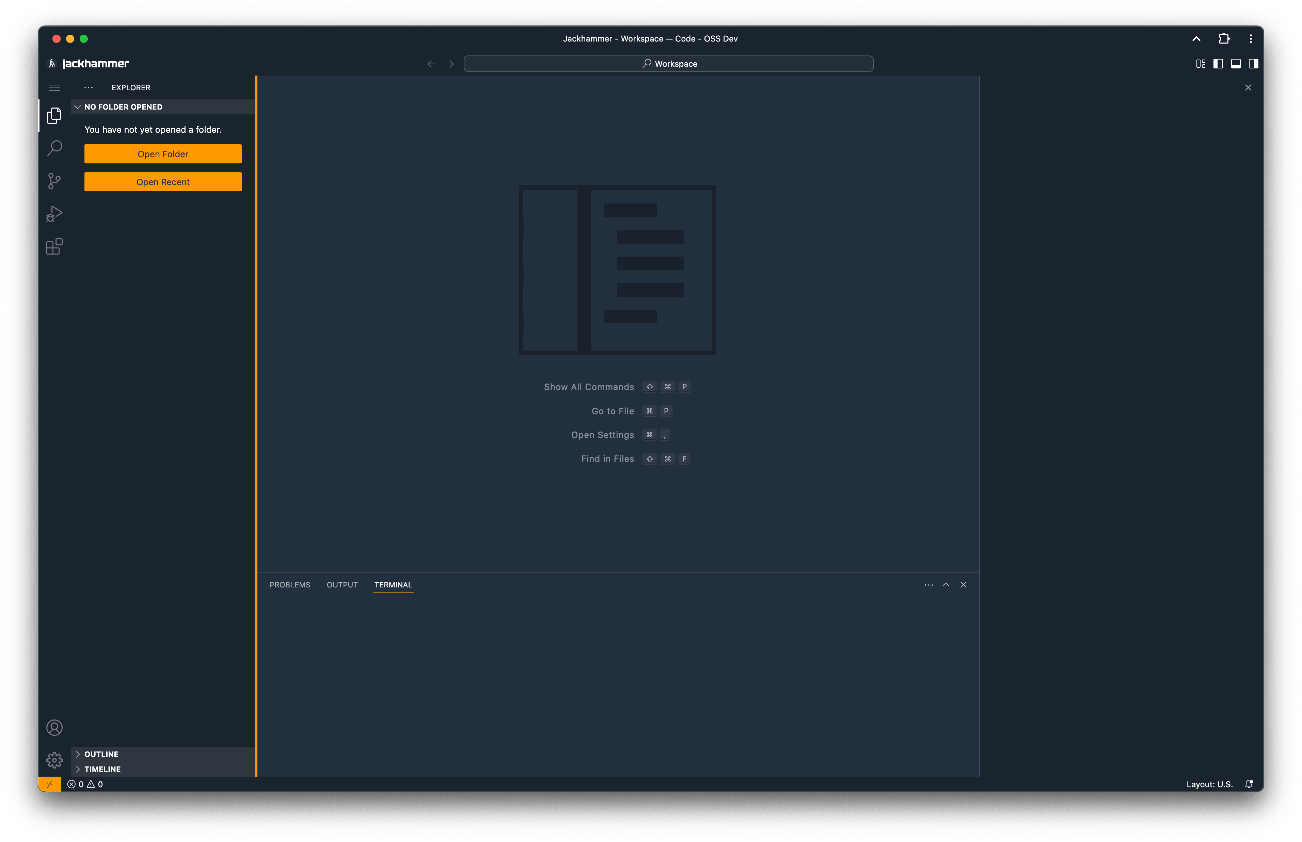Toggle the bottom panel visibility
1302x842 pixels.
click(x=1236, y=64)
